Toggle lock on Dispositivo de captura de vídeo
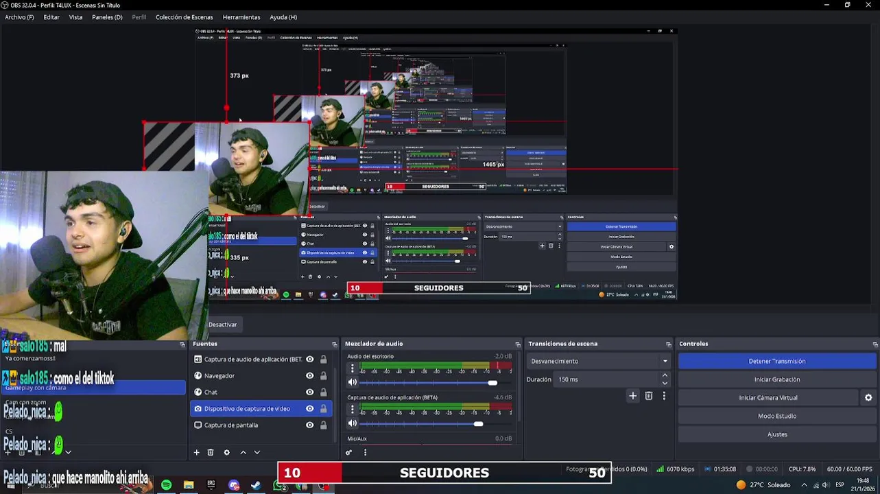Screen dimensions: 880x494 point(323,408)
